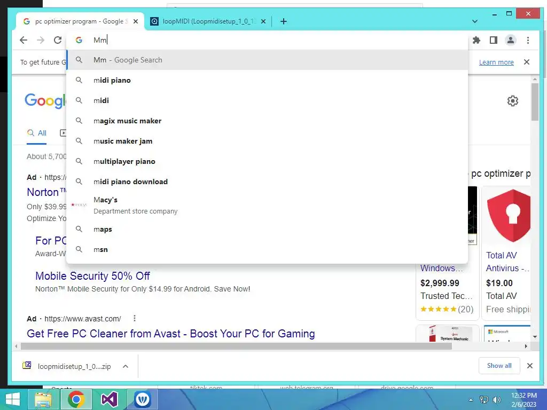Open Google search settings gear
This screenshot has width=547, height=410.
click(512, 101)
